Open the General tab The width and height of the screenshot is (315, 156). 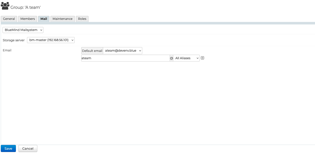tap(9, 19)
